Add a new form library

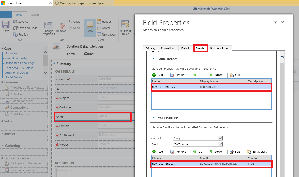(157, 75)
